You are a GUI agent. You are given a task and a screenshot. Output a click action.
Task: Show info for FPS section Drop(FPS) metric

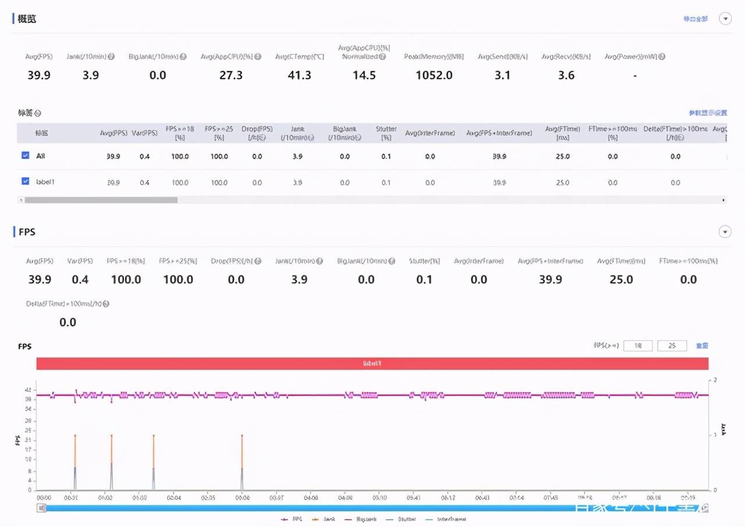[258, 261]
